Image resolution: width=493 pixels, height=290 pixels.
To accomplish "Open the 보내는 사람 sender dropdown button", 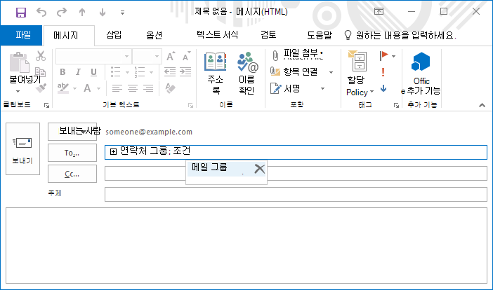I will point(72,132).
